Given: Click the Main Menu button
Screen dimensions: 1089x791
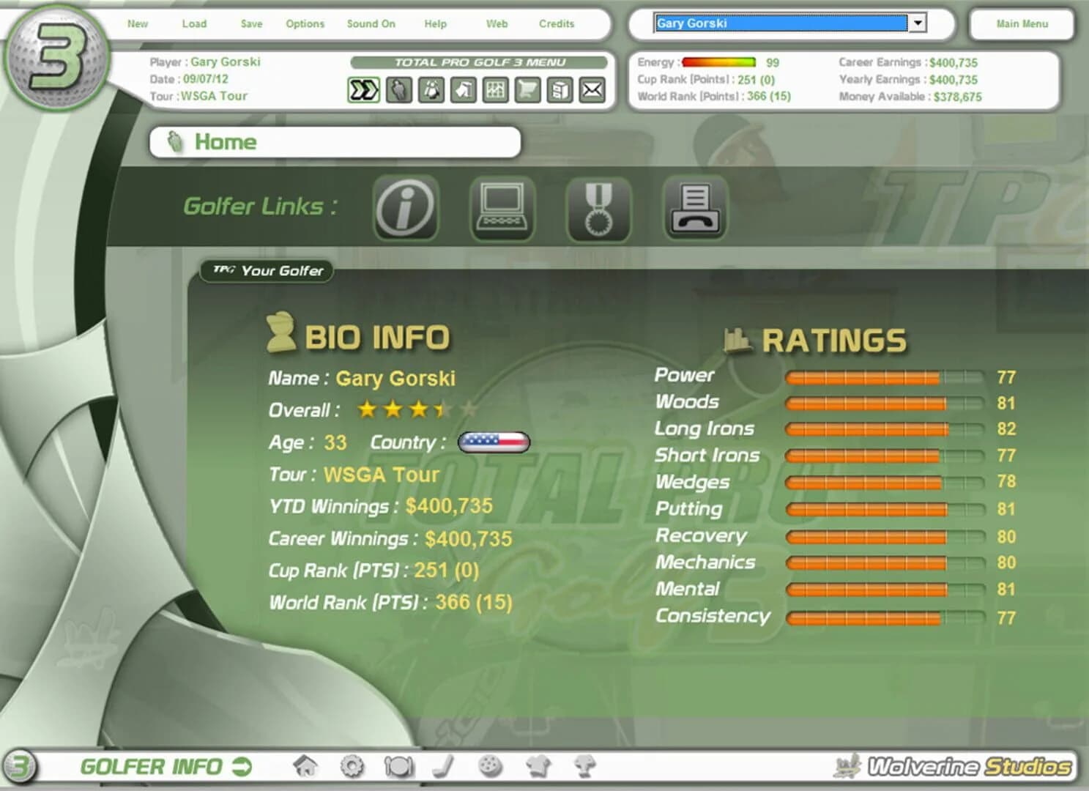Looking at the screenshot, I should (x=1020, y=23).
